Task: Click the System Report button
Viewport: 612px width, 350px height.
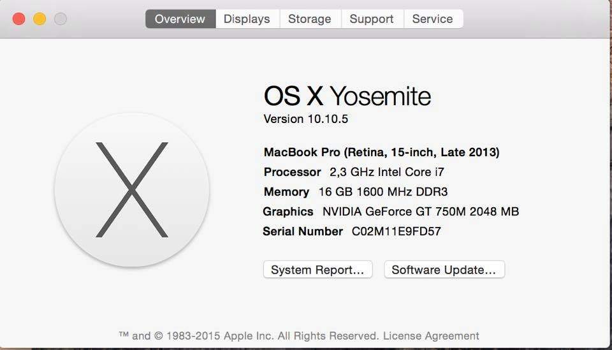Action: pos(317,270)
